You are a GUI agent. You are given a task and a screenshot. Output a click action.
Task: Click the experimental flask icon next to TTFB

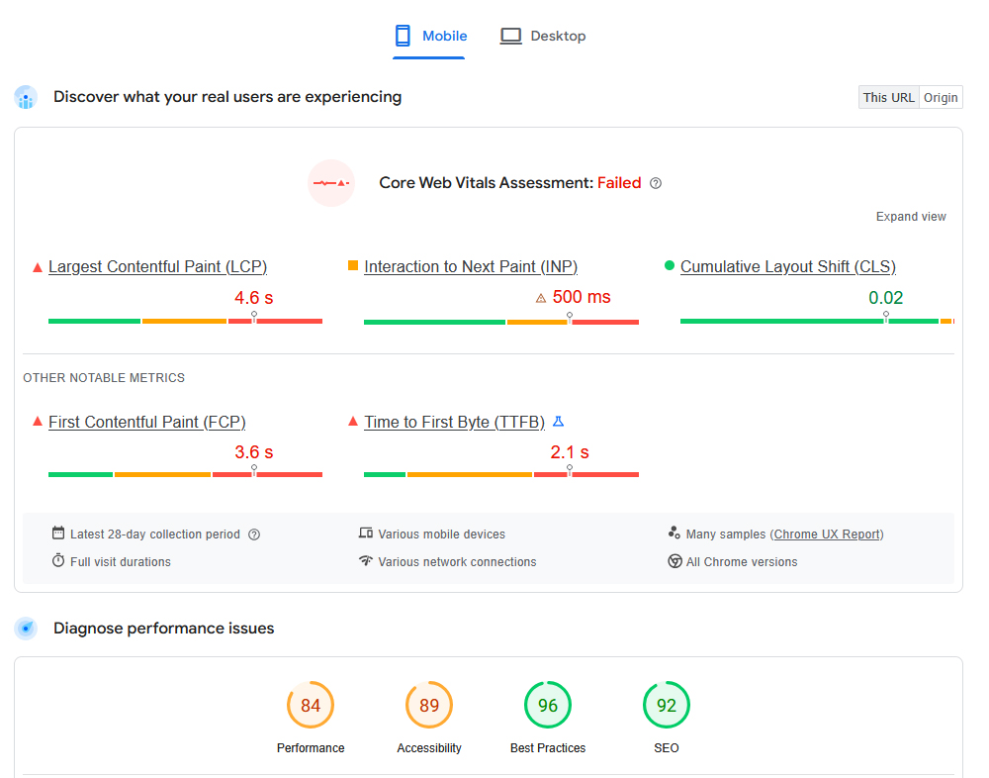[x=558, y=422]
